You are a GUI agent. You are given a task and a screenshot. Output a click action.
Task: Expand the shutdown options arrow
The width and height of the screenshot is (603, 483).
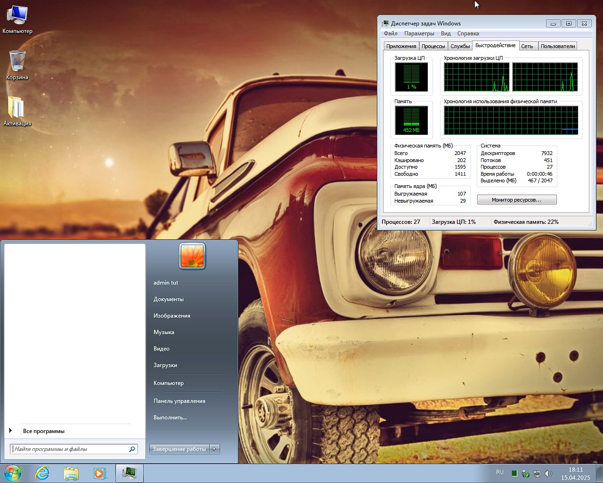(215, 449)
